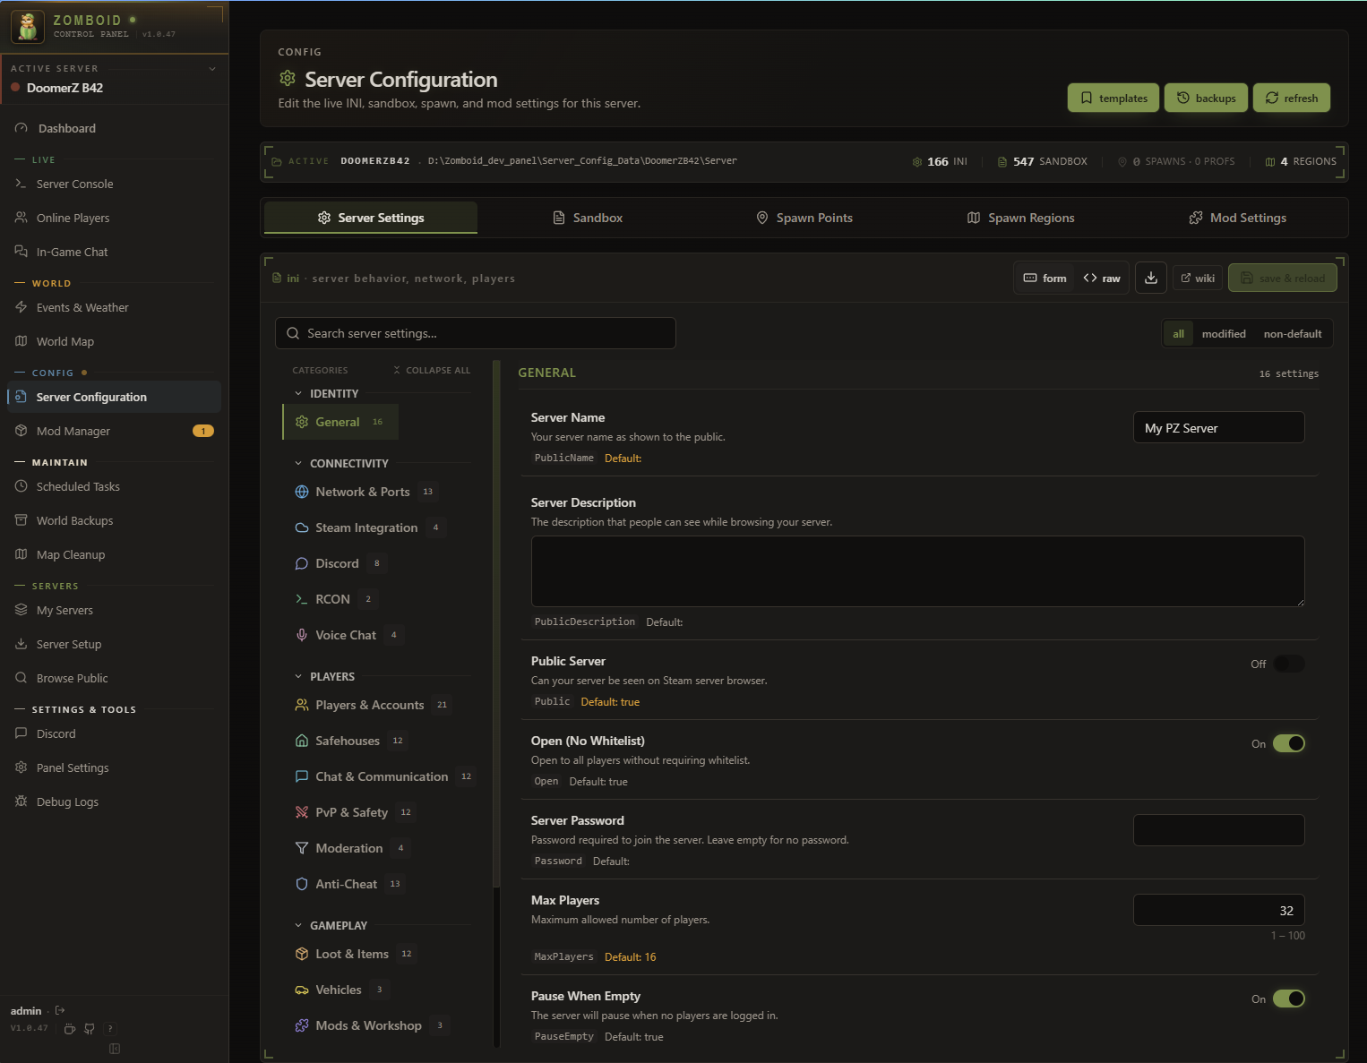
Task: Open World Map page
Action: [x=115, y=341]
